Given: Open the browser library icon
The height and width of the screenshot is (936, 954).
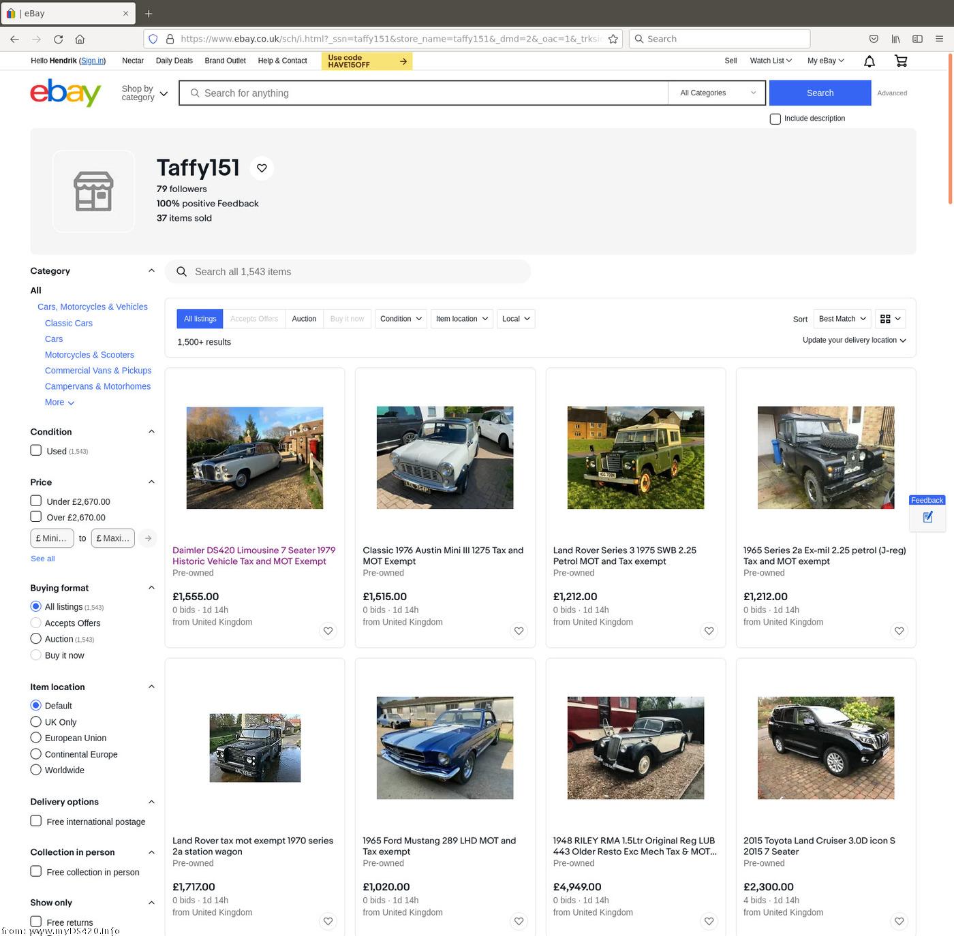Looking at the screenshot, I should coord(895,39).
